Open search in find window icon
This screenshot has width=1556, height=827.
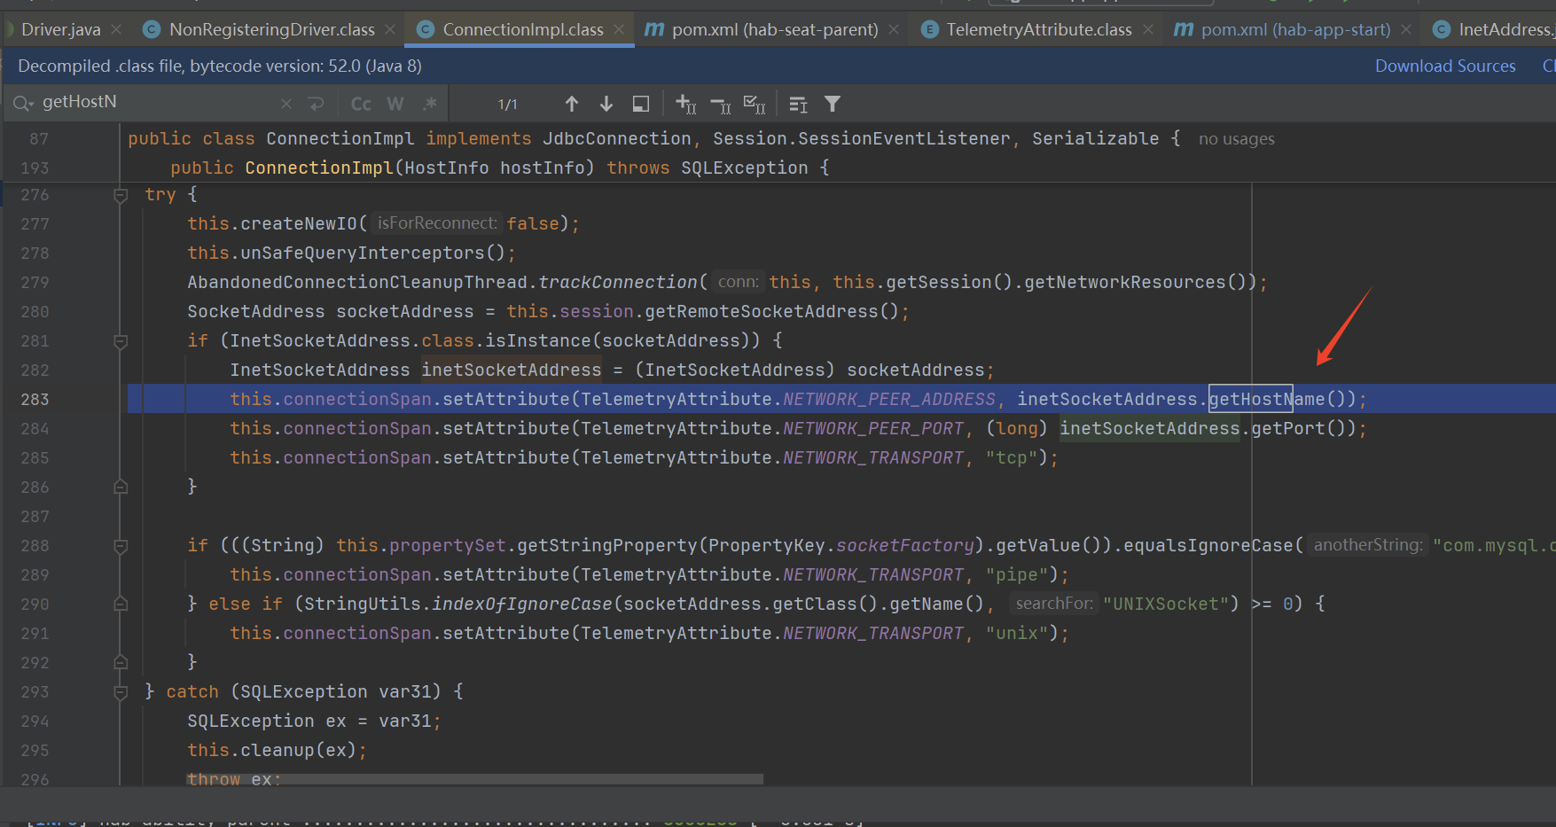point(640,105)
